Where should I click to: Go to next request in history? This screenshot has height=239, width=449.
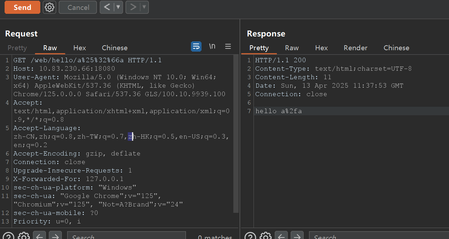(133, 7)
